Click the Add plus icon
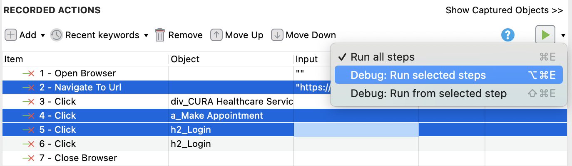The image size is (572, 166). tap(11, 35)
